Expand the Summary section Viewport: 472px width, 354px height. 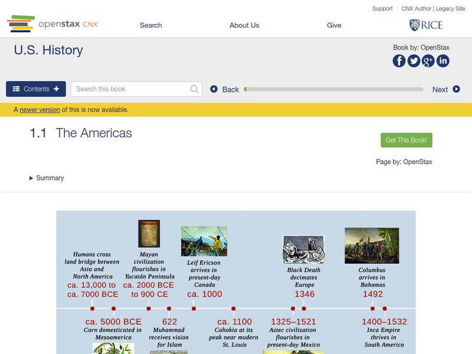pyautogui.click(x=47, y=178)
